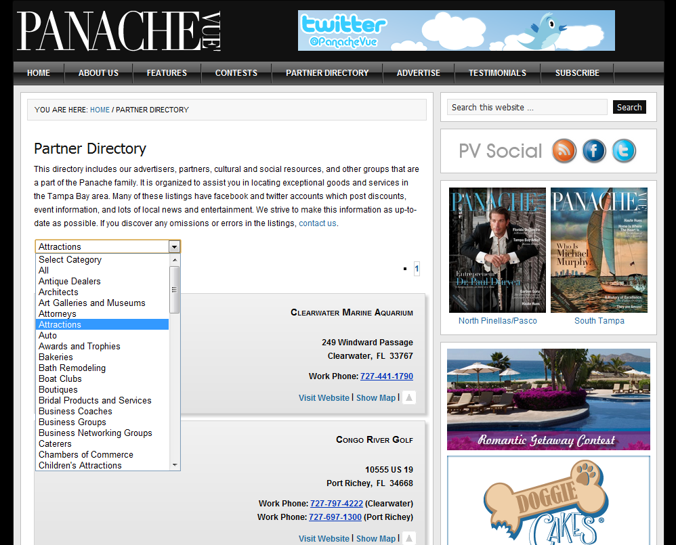Open the Facebook icon in PV Social
The width and height of the screenshot is (676, 545).
click(594, 151)
